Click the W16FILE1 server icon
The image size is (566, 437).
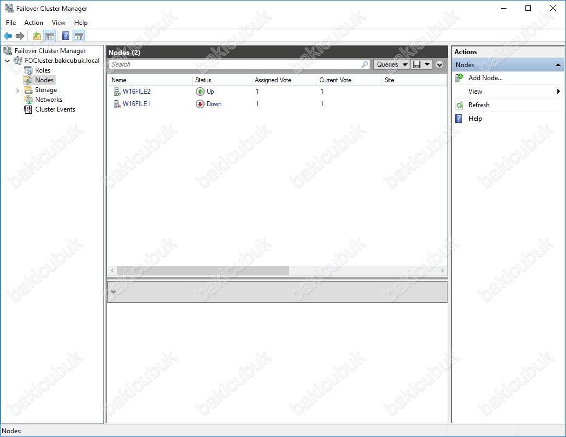click(x=117, y=104)
